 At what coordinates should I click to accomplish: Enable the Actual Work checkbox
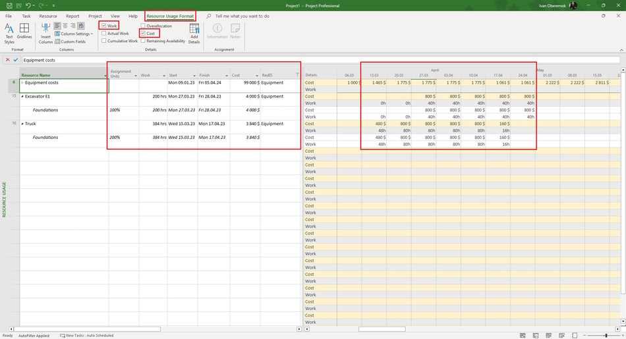104,34
